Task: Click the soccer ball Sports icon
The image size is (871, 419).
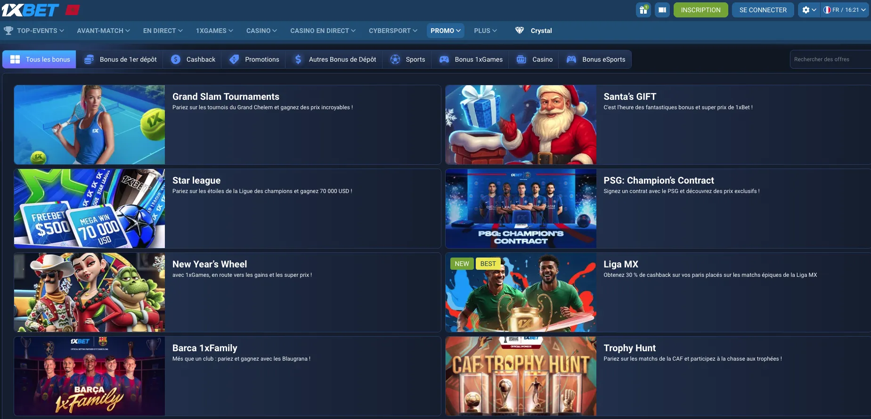Action: tap(395, 59)
